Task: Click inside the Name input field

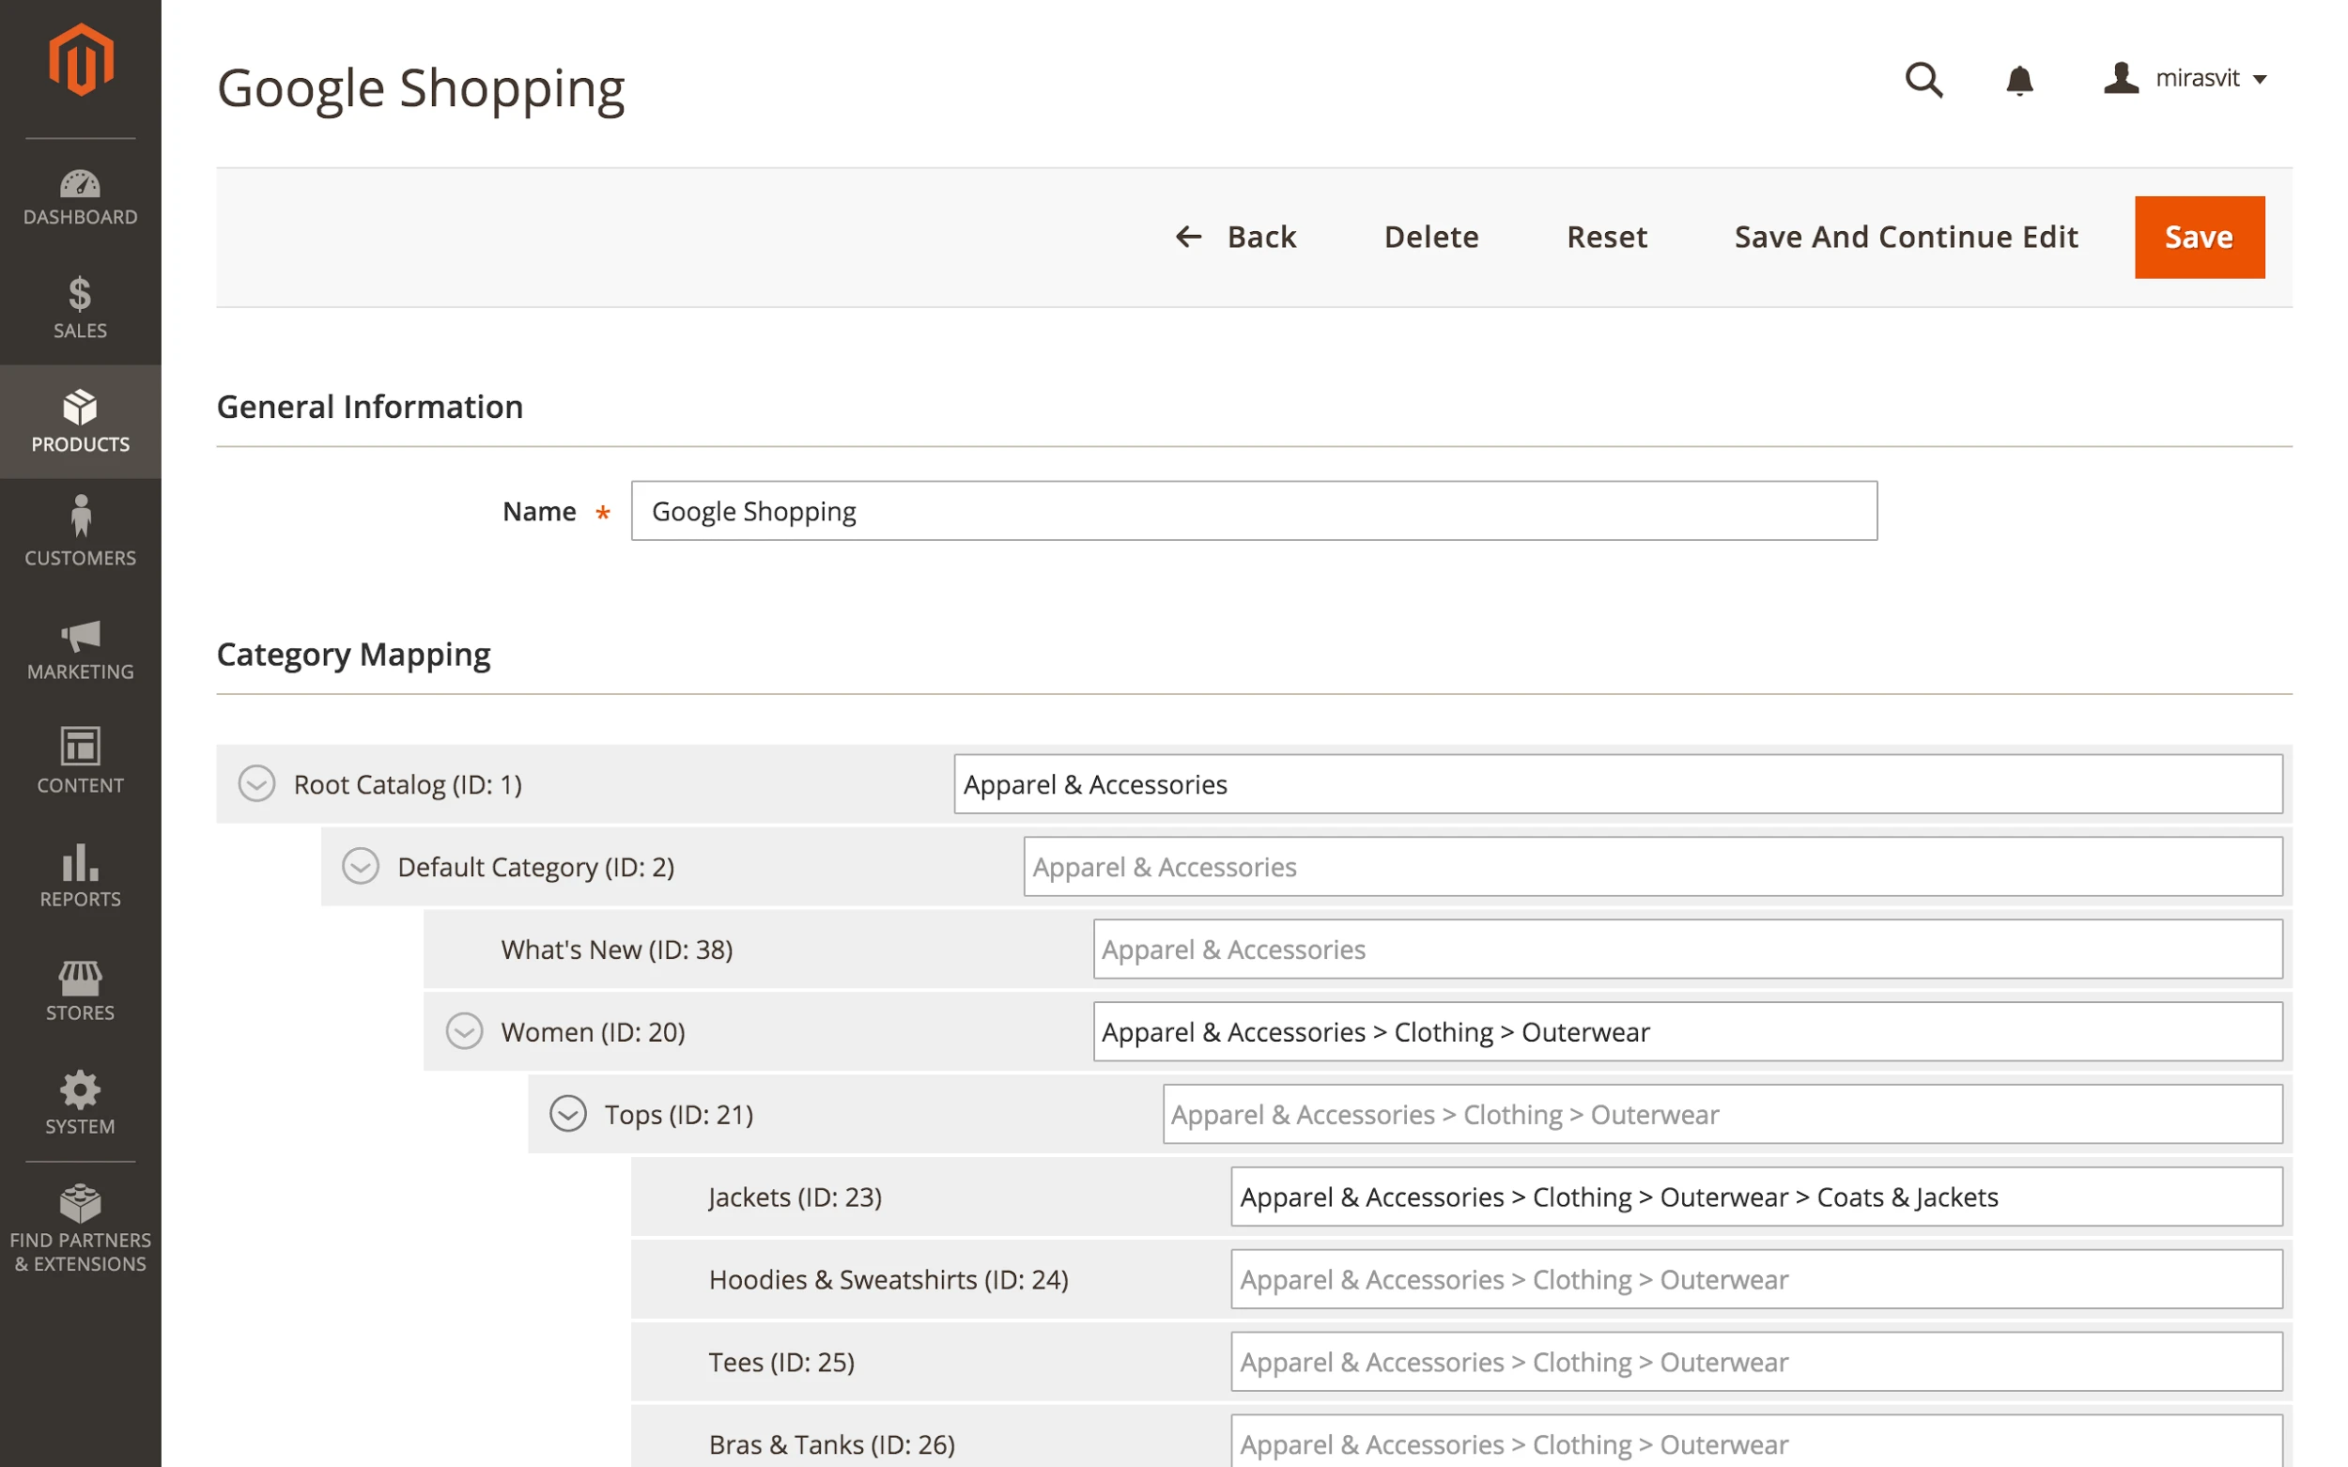Action: pos(1252,511)
